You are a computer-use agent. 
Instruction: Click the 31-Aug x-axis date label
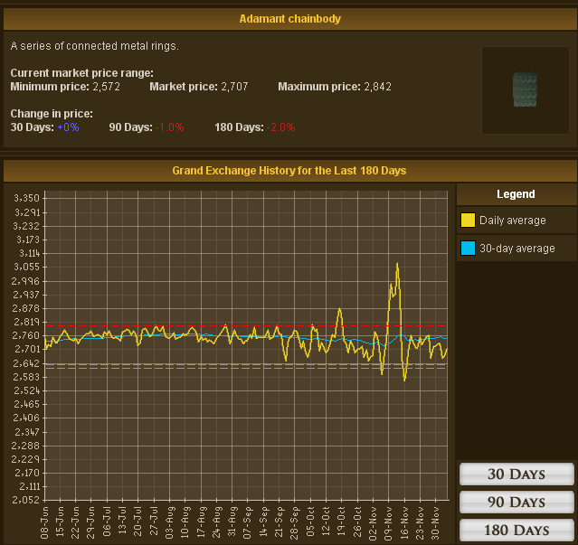tap(232, 523)
